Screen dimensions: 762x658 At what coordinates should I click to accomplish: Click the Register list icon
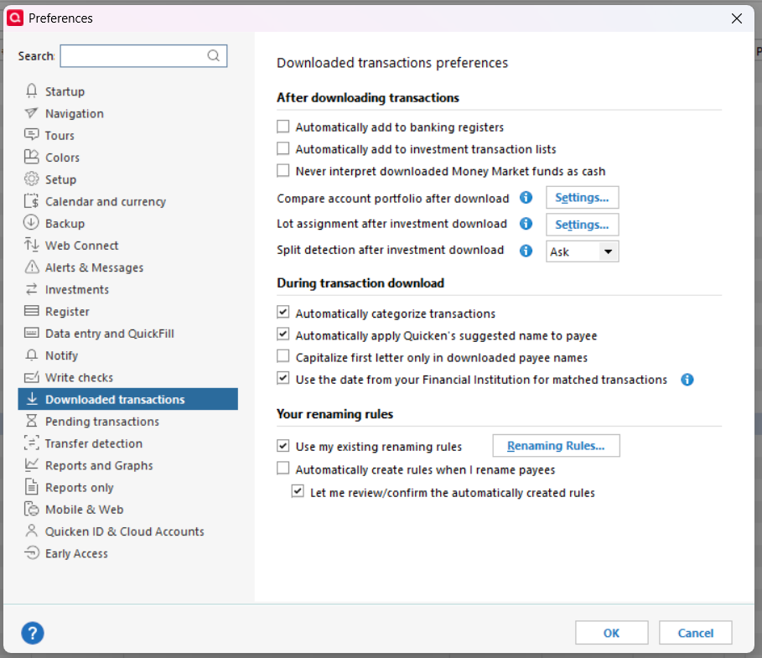point(32,311)
